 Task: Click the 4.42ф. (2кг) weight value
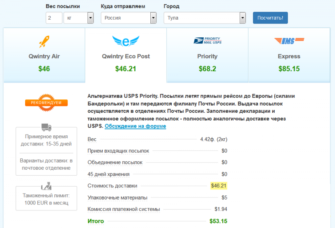click(x=214, y=140)
